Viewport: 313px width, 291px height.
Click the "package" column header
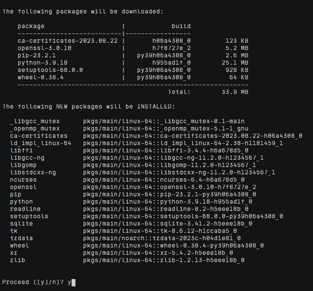tap(31, 26)
